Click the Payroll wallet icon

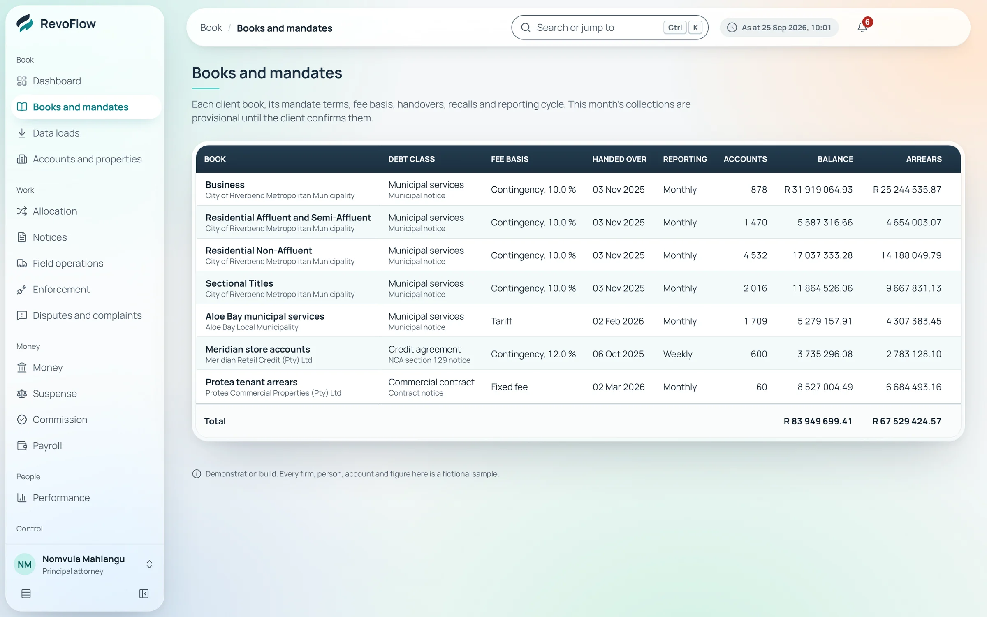(x=22, y=445)
